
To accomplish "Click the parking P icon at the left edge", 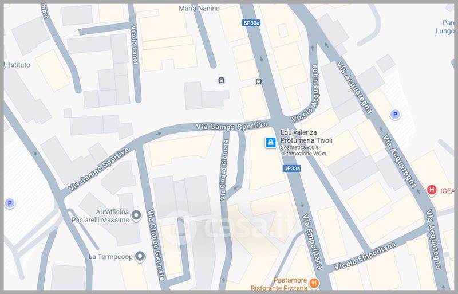I will 9,203.
